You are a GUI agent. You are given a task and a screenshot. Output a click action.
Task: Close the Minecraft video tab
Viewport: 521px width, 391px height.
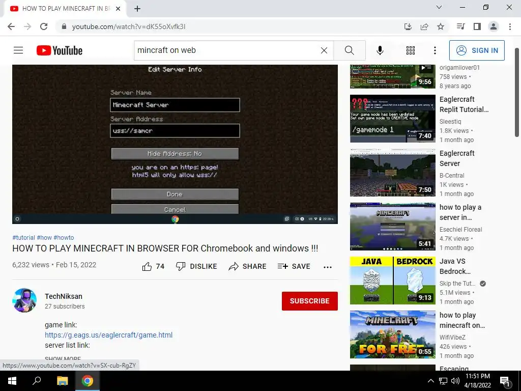pos(118,9)
